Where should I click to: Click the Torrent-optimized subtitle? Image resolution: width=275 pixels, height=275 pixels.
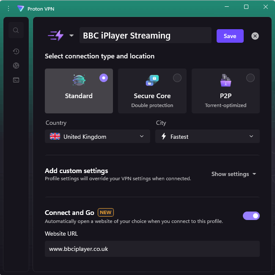point(225,105)
